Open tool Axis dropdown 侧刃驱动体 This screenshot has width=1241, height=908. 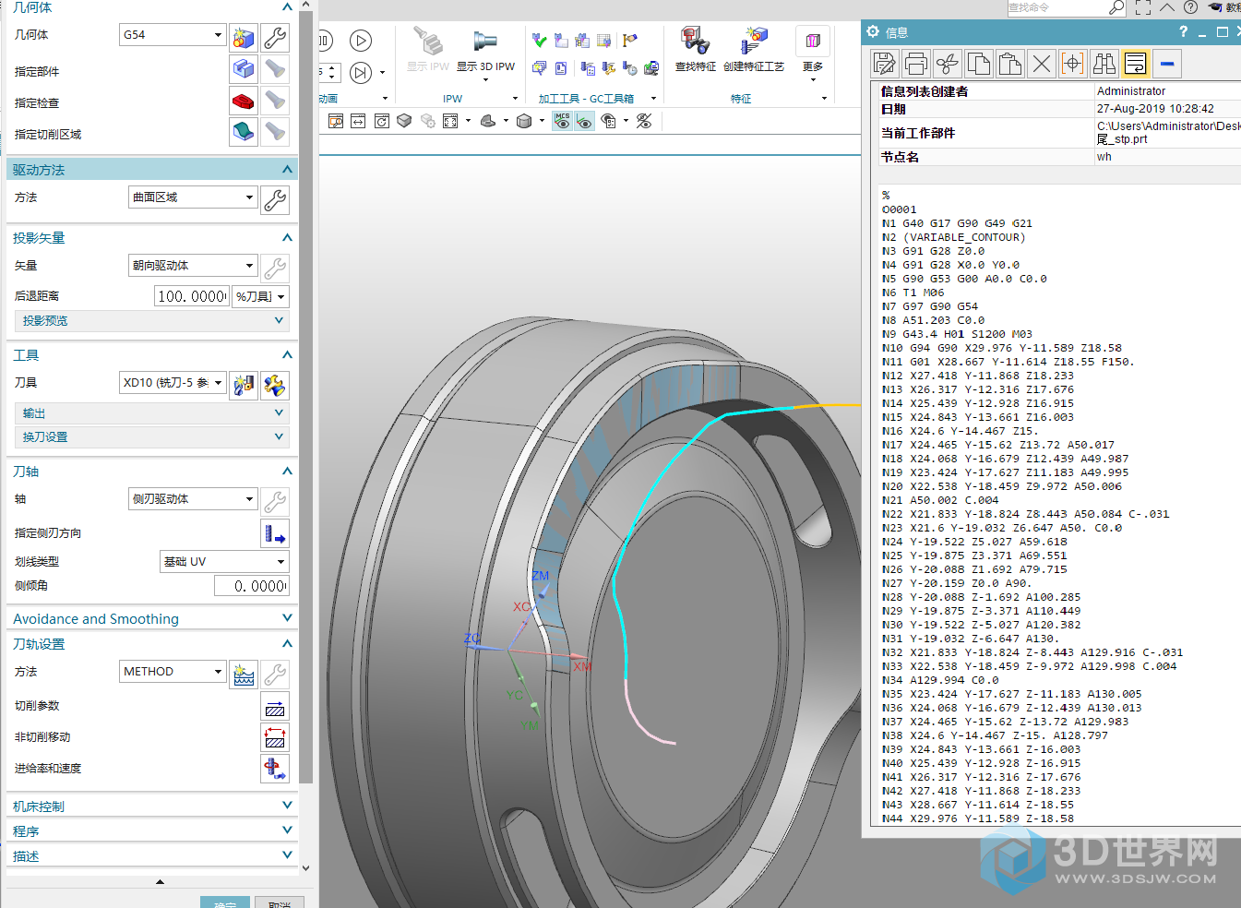coord(193,499)
